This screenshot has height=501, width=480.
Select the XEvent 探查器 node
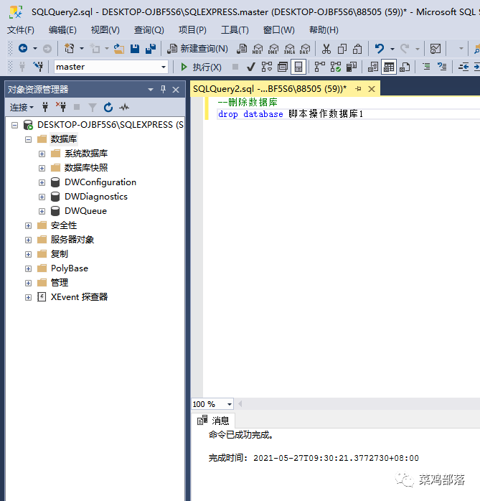(x=79, y=297)
